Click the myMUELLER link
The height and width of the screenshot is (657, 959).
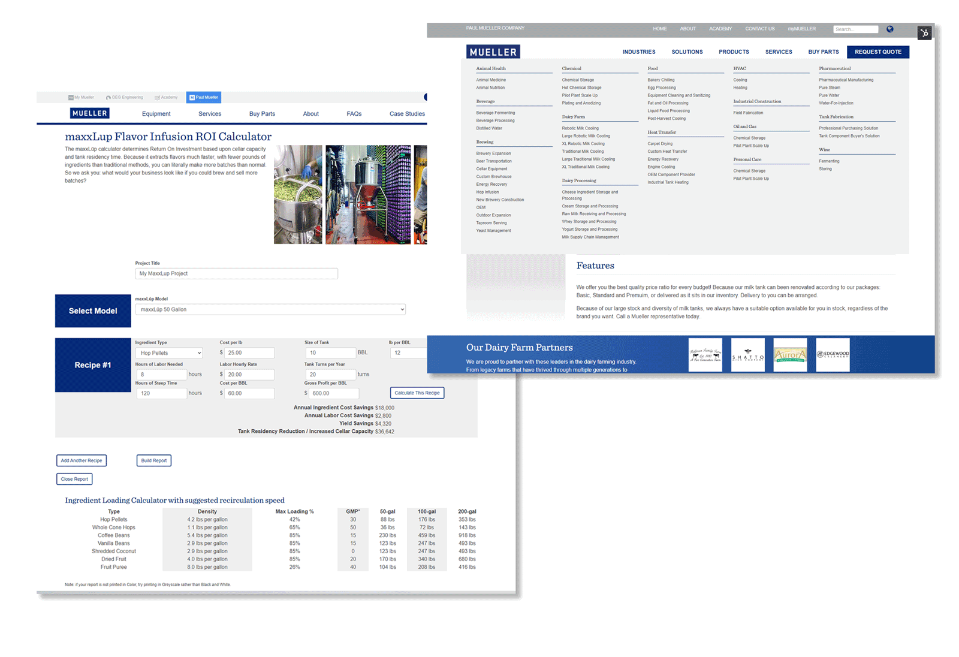click(x=802, y=29)
